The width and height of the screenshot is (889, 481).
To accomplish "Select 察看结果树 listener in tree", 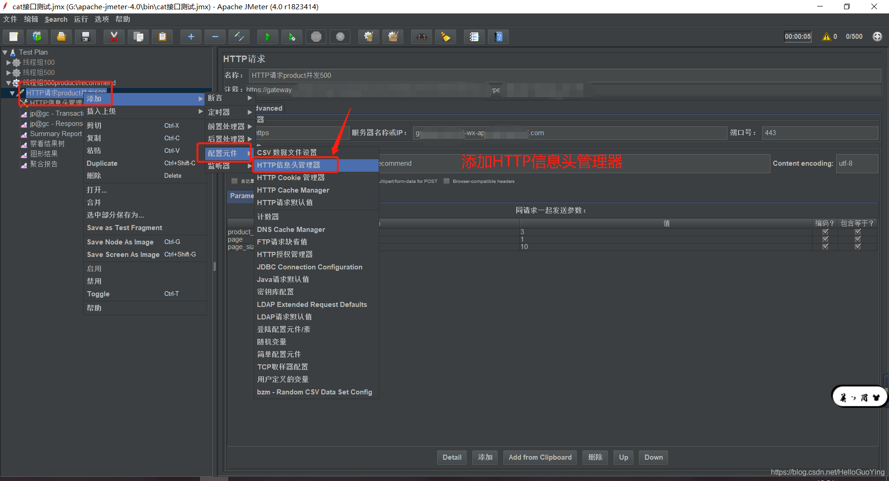I will point(47,144).
